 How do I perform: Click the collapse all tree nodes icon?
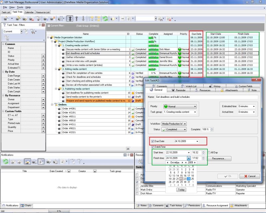point(97,19)
